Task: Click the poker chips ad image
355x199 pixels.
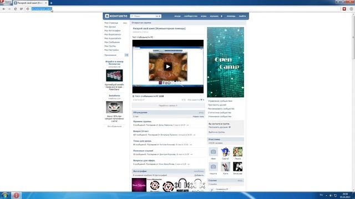Action: tap(114, 75)
